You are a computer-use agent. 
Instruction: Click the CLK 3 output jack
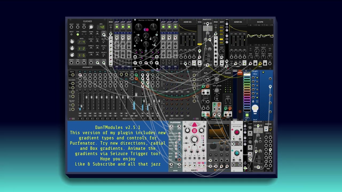pyautogui.click(x=104, y=63)
